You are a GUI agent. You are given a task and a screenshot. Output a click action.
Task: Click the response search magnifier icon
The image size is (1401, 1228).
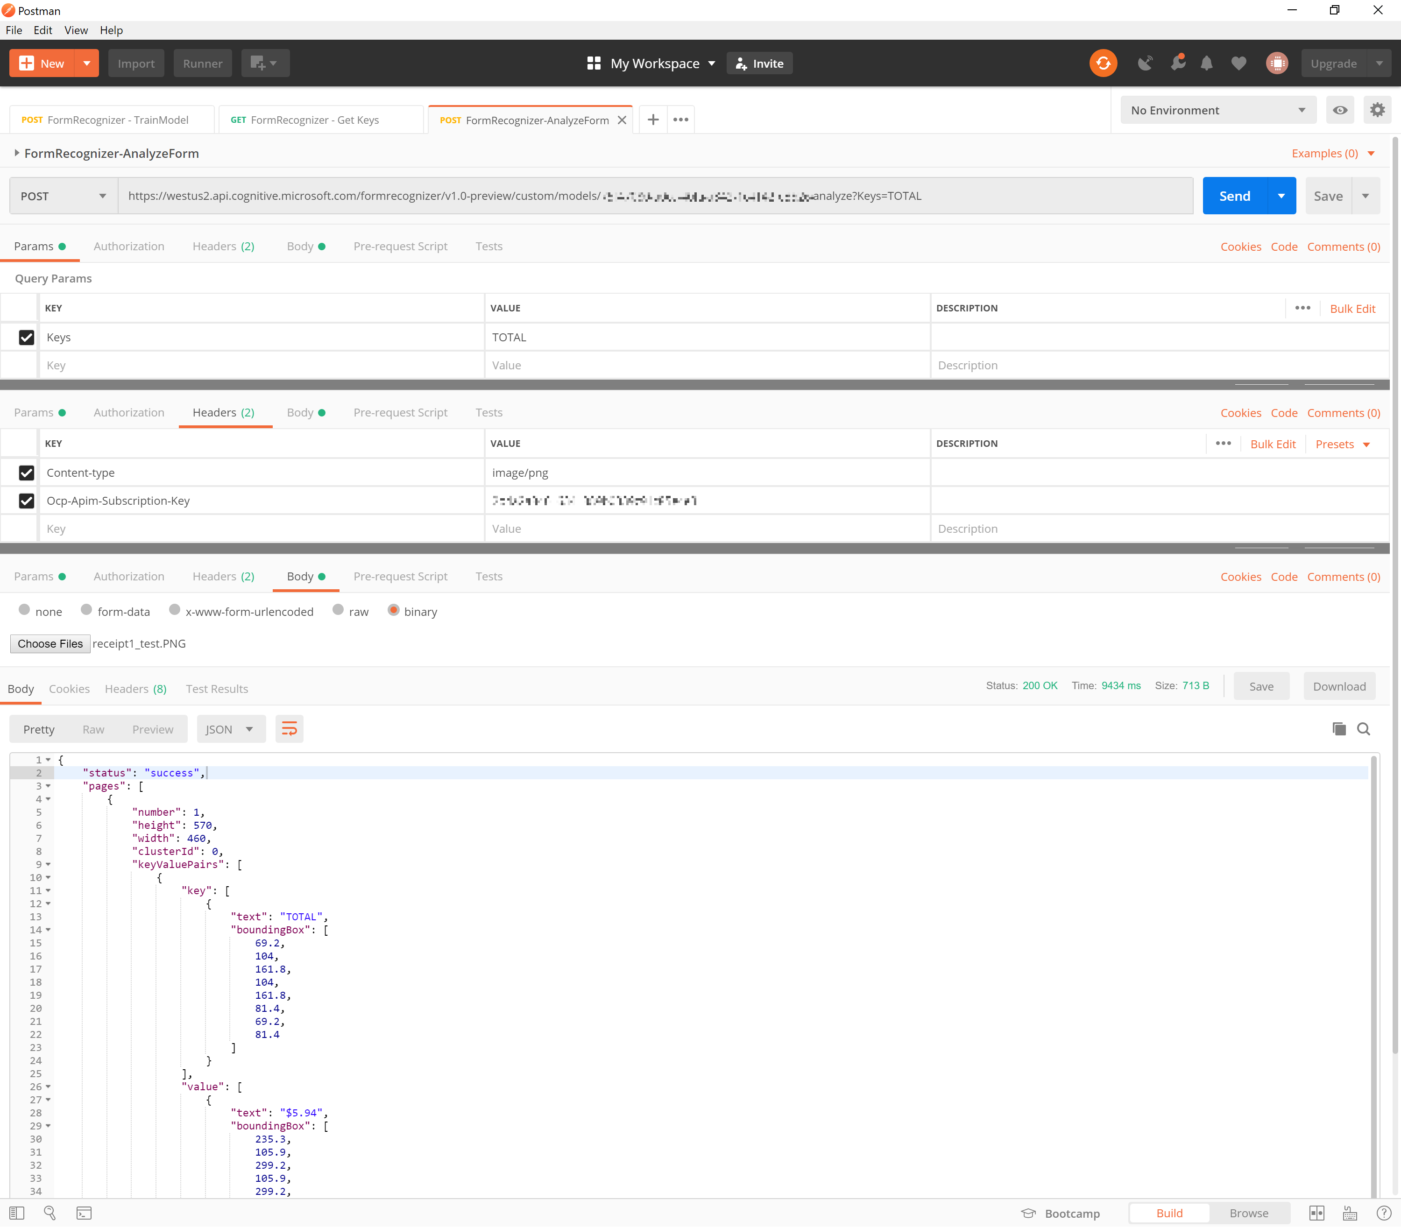1363,728
